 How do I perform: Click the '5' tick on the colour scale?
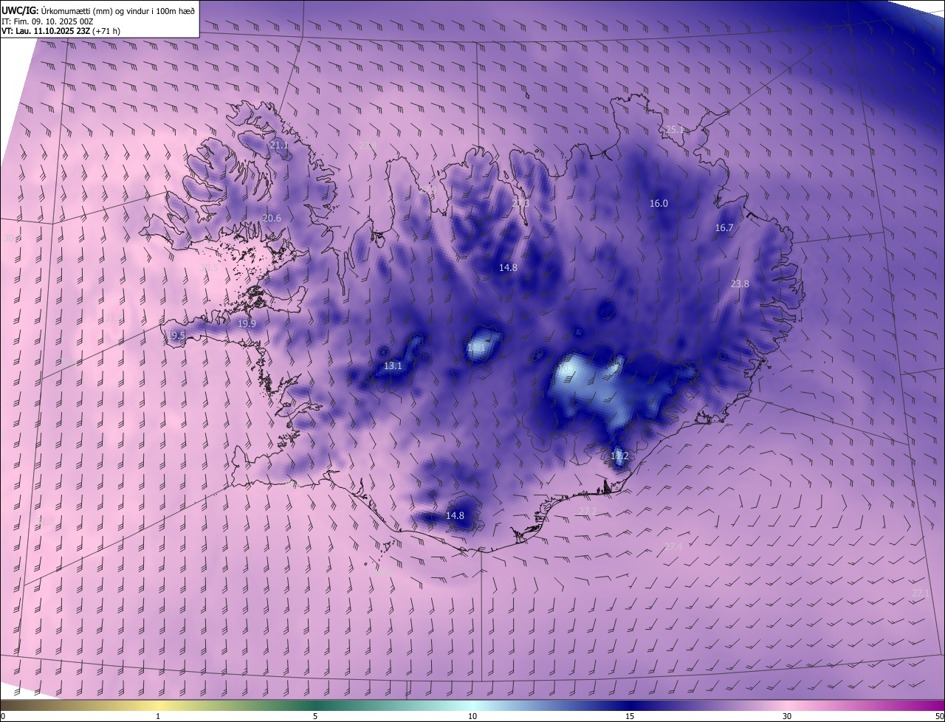[x=315, y=717]
